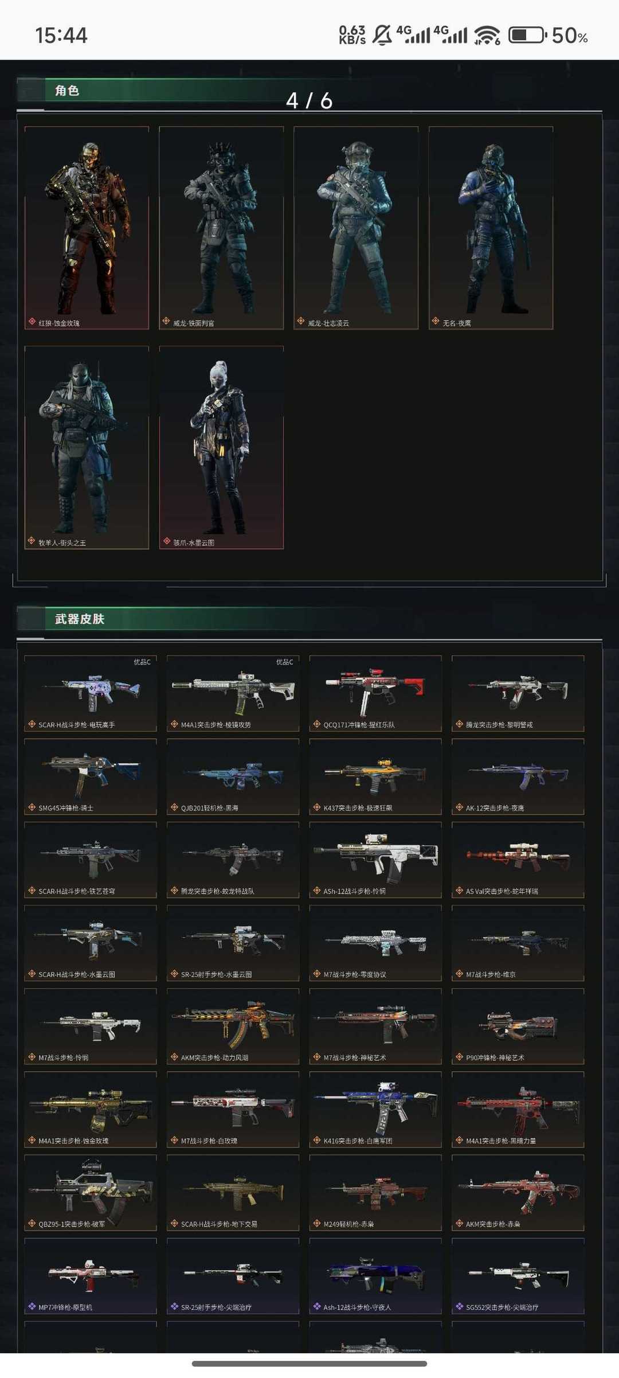This screenshot has width=619, height=1378.
Task: Choose the 牧羊人-街头之王 character
Action: [x=87, y=447]
